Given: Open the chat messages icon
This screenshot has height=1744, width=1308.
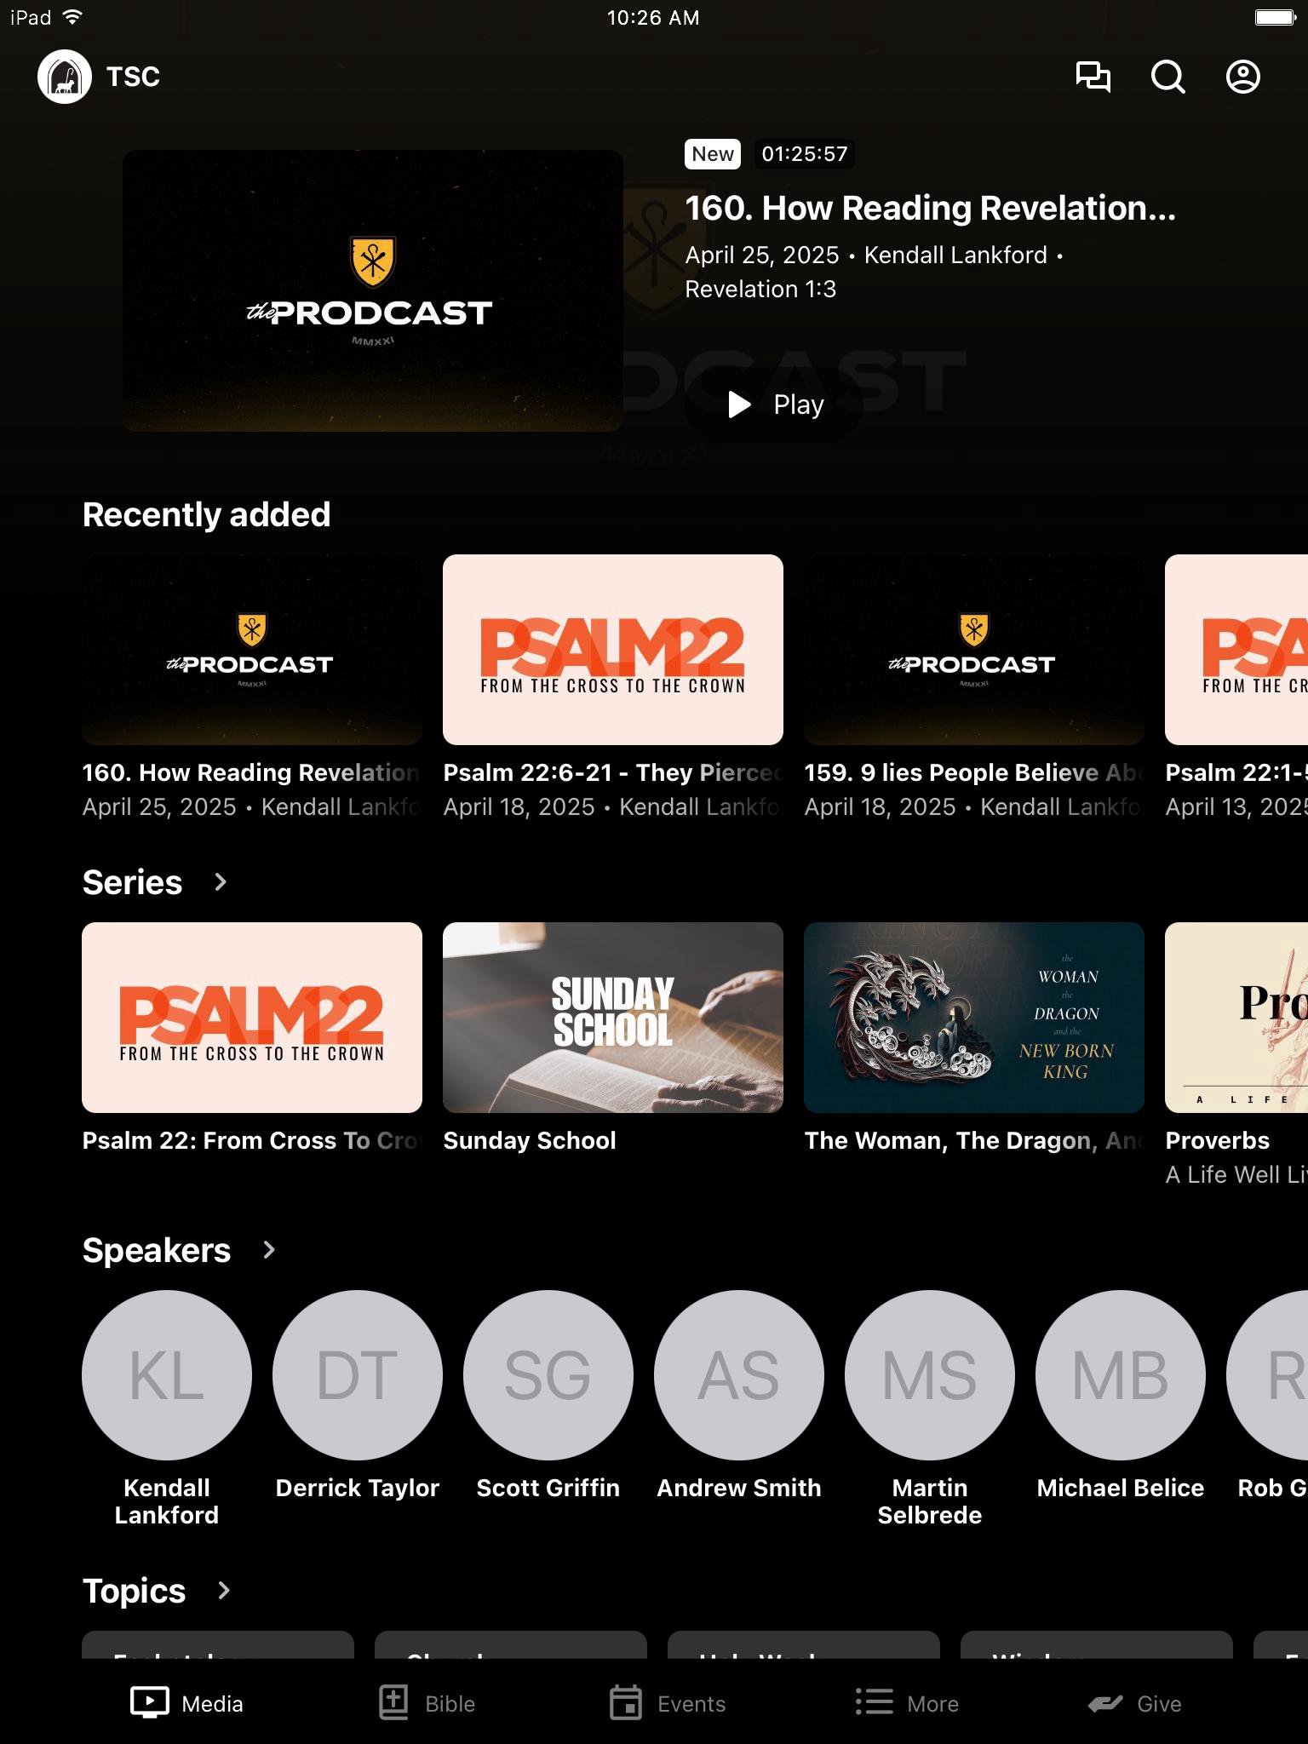Looking at the screenshot, I should pos(1093,77).
